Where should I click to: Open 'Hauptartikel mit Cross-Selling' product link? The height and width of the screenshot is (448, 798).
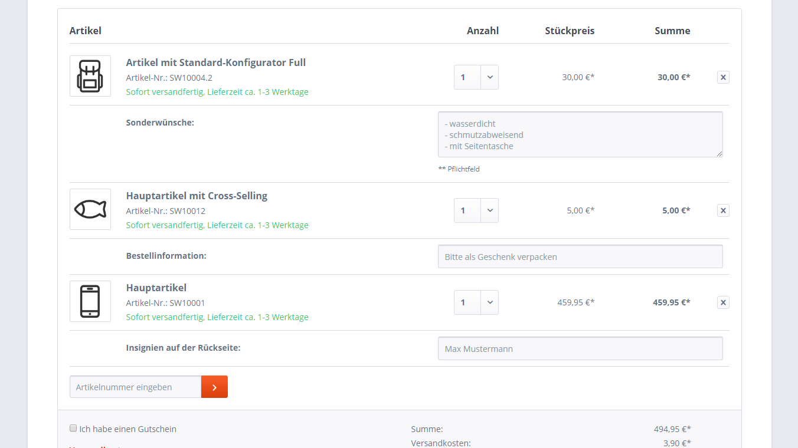pos(197,196)
